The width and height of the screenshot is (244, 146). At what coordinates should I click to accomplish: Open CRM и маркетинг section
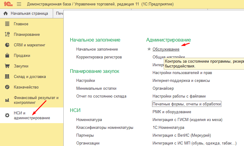(32, 45)
